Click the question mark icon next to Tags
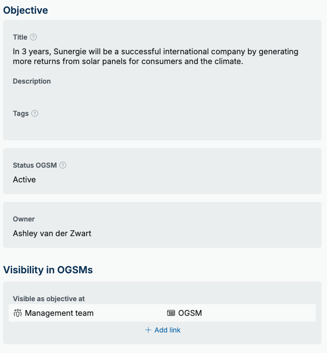Viewport: 327px width, 353px height. coord(35,113)
